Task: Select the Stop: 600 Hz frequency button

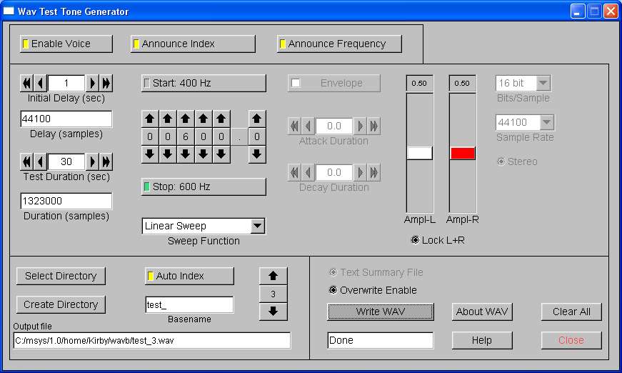Action: tap(204, 186)
